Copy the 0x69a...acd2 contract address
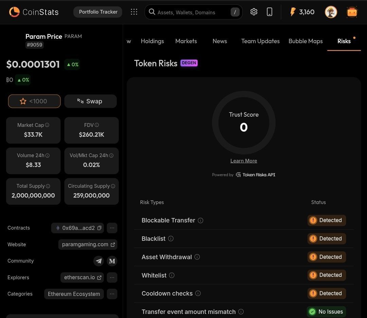The image size is (367, 318). (x=100, y=228)
